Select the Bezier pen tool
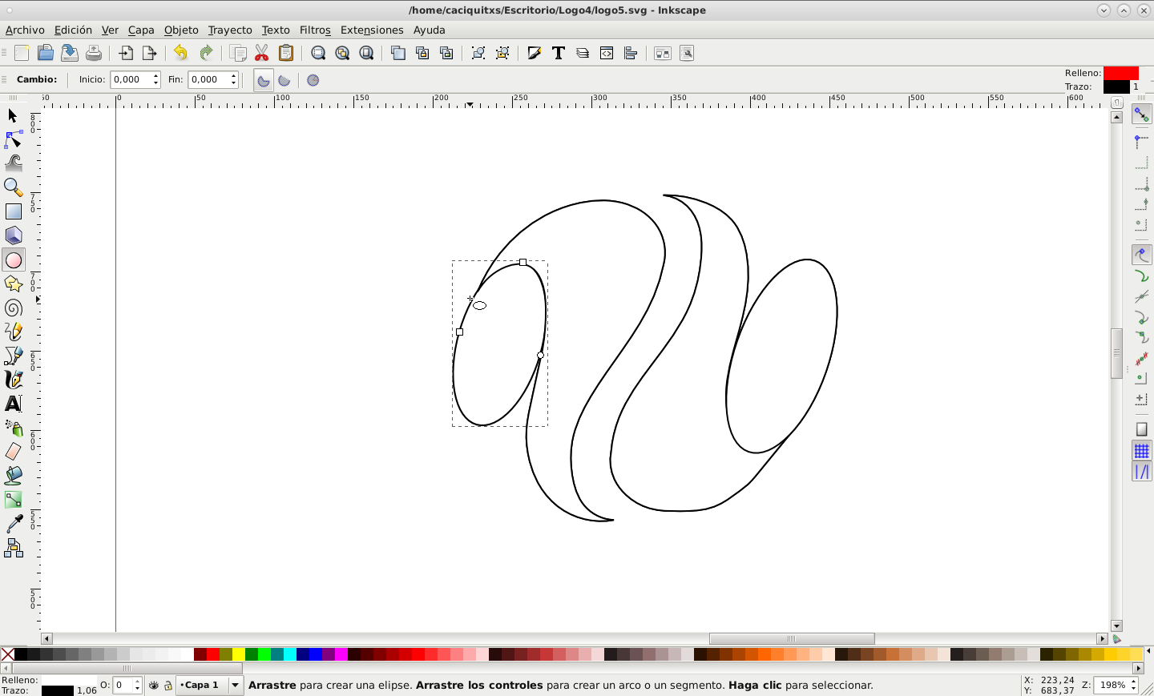The width and height of the screenshot is (1154, 696). [13, 356]
